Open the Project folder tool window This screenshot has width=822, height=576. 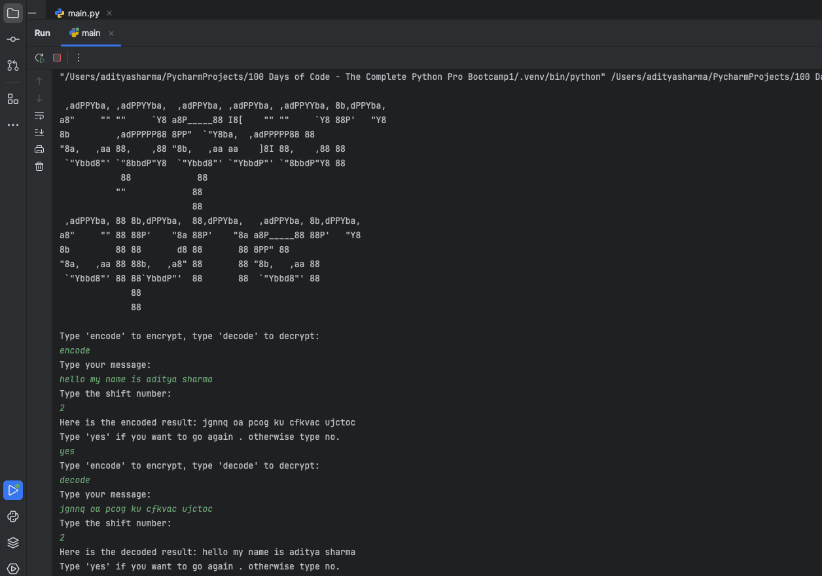pyautogui.click(x=13, y=13)
